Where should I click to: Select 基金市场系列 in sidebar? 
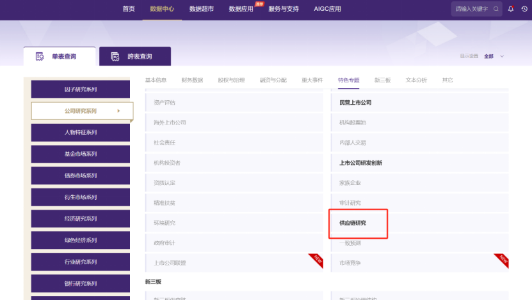click(x=81, y=154)
